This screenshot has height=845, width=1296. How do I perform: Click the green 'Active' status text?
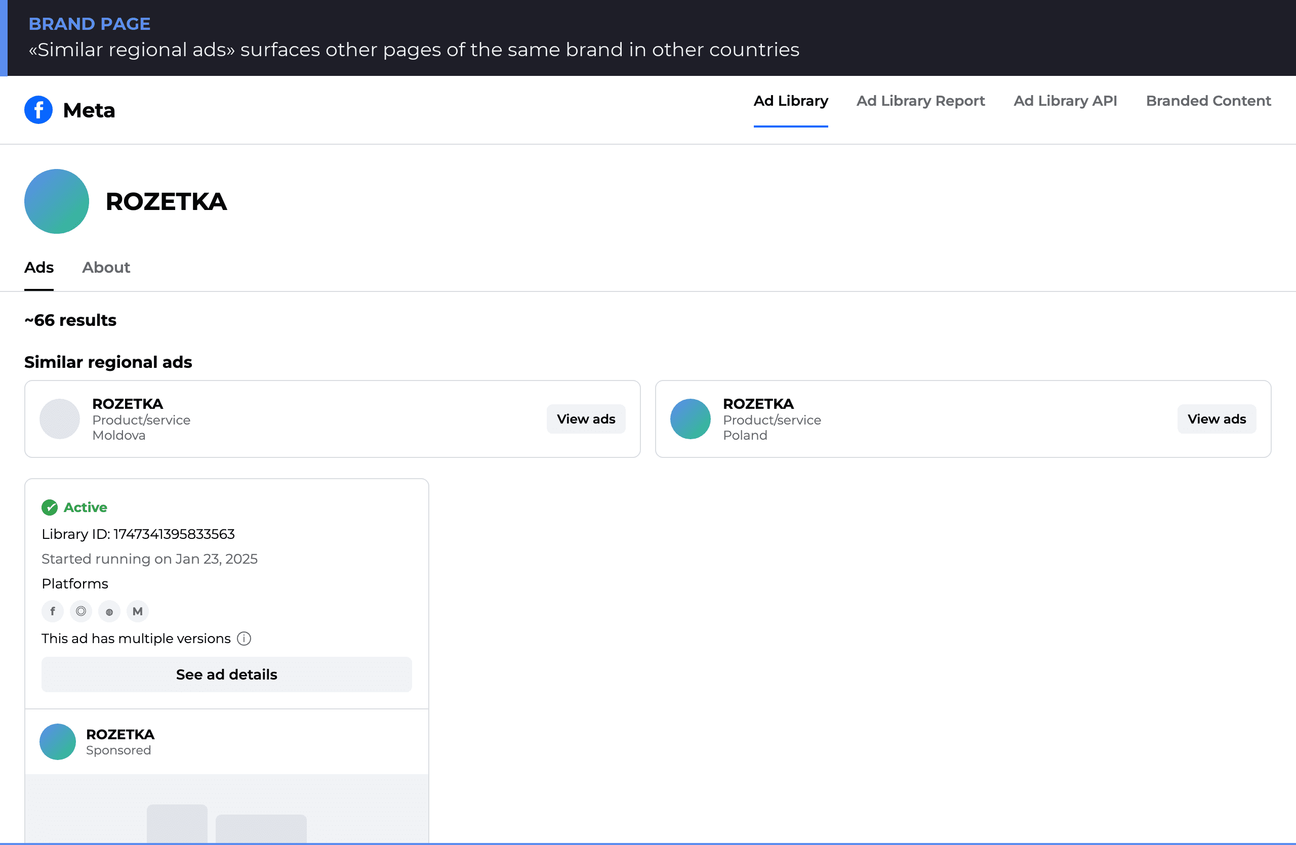pyautogui.click(x=86, y=508)
